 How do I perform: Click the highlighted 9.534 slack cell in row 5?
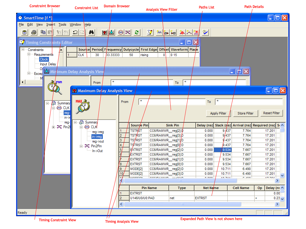(x=223, y=150)
